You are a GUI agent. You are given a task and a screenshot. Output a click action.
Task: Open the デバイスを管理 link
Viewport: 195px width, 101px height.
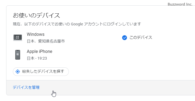click(x=26, y=87)
